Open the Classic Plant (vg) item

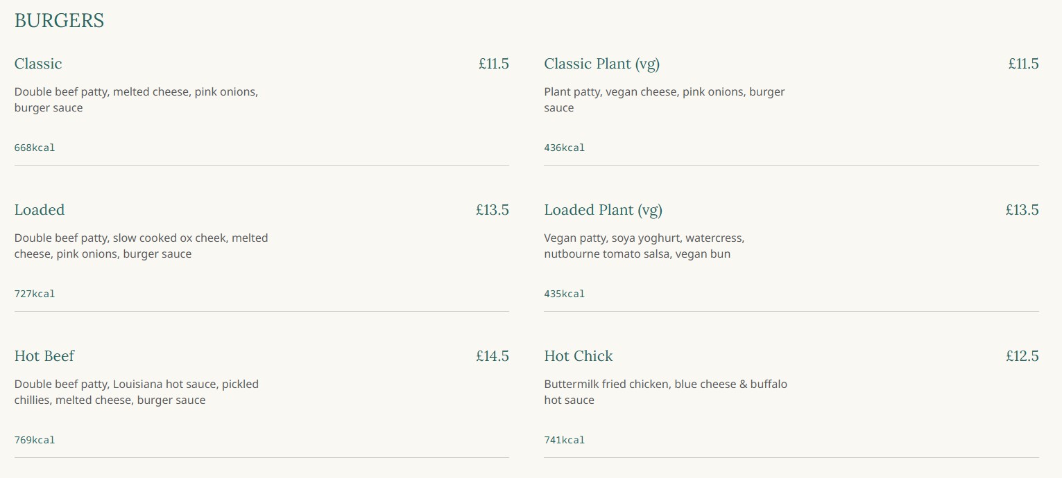[x=601, y=64]
